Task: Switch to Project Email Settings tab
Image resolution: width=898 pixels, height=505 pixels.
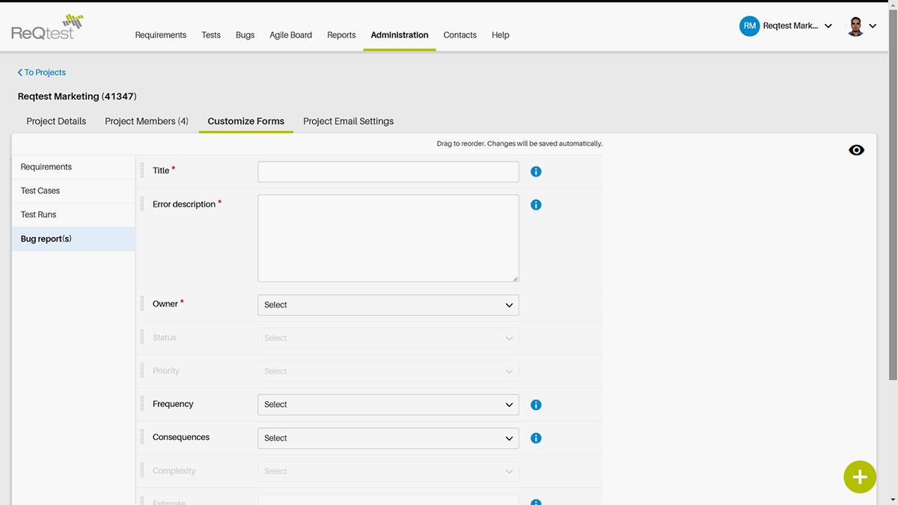Action: [348, 121]
